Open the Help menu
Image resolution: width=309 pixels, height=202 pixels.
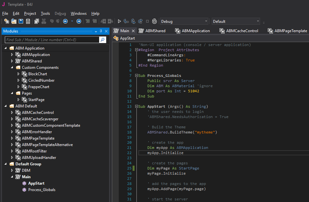(x=95, y=14)
